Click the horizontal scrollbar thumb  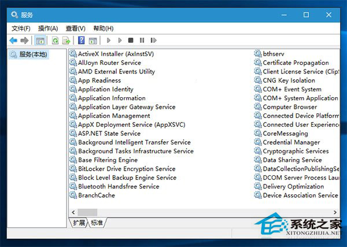pos(87,212)
